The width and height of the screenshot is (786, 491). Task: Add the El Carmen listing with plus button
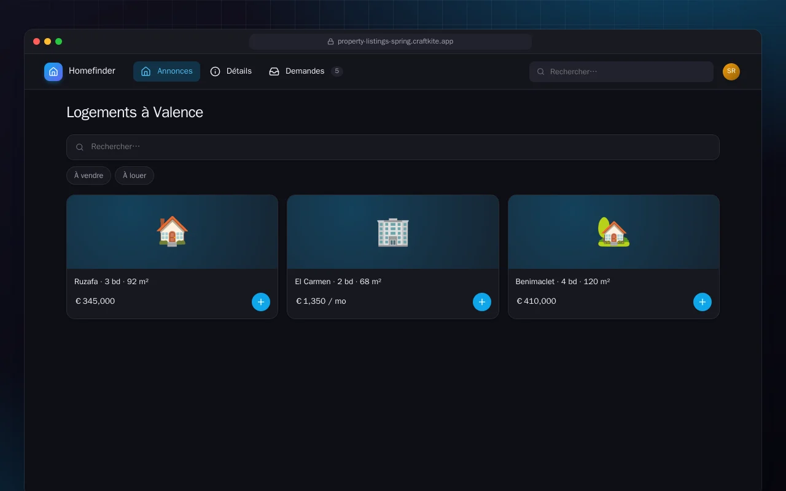pos(482,302)
